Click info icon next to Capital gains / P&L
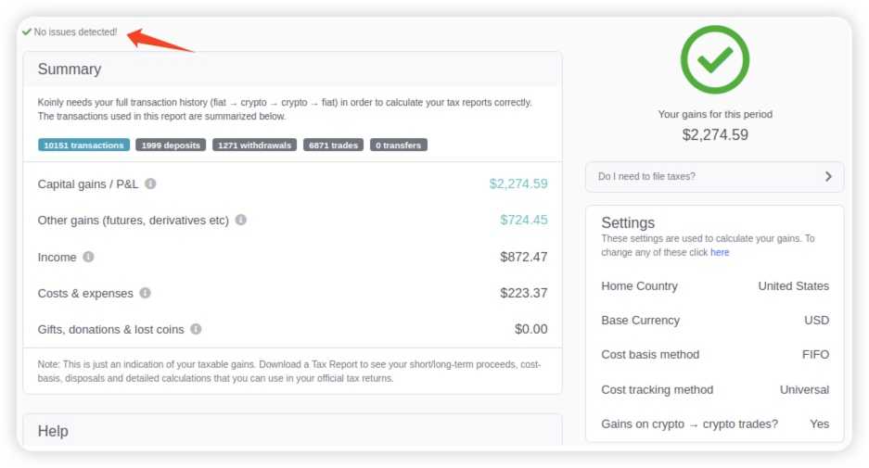 pos(150,183)
